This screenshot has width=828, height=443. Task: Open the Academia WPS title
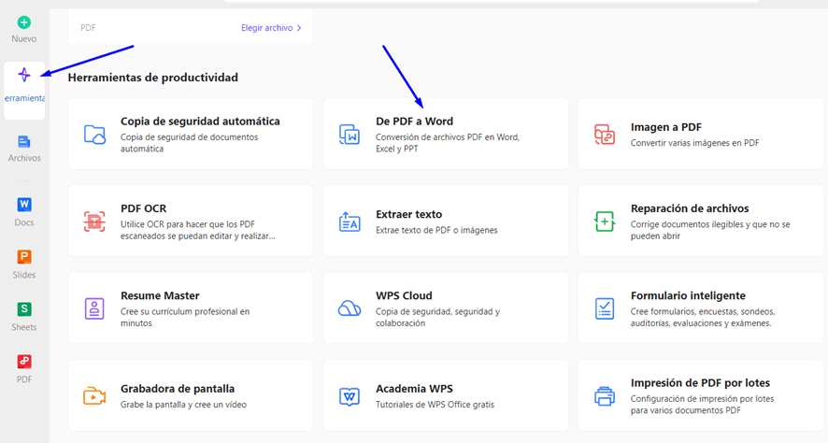(x=414, y=389)
